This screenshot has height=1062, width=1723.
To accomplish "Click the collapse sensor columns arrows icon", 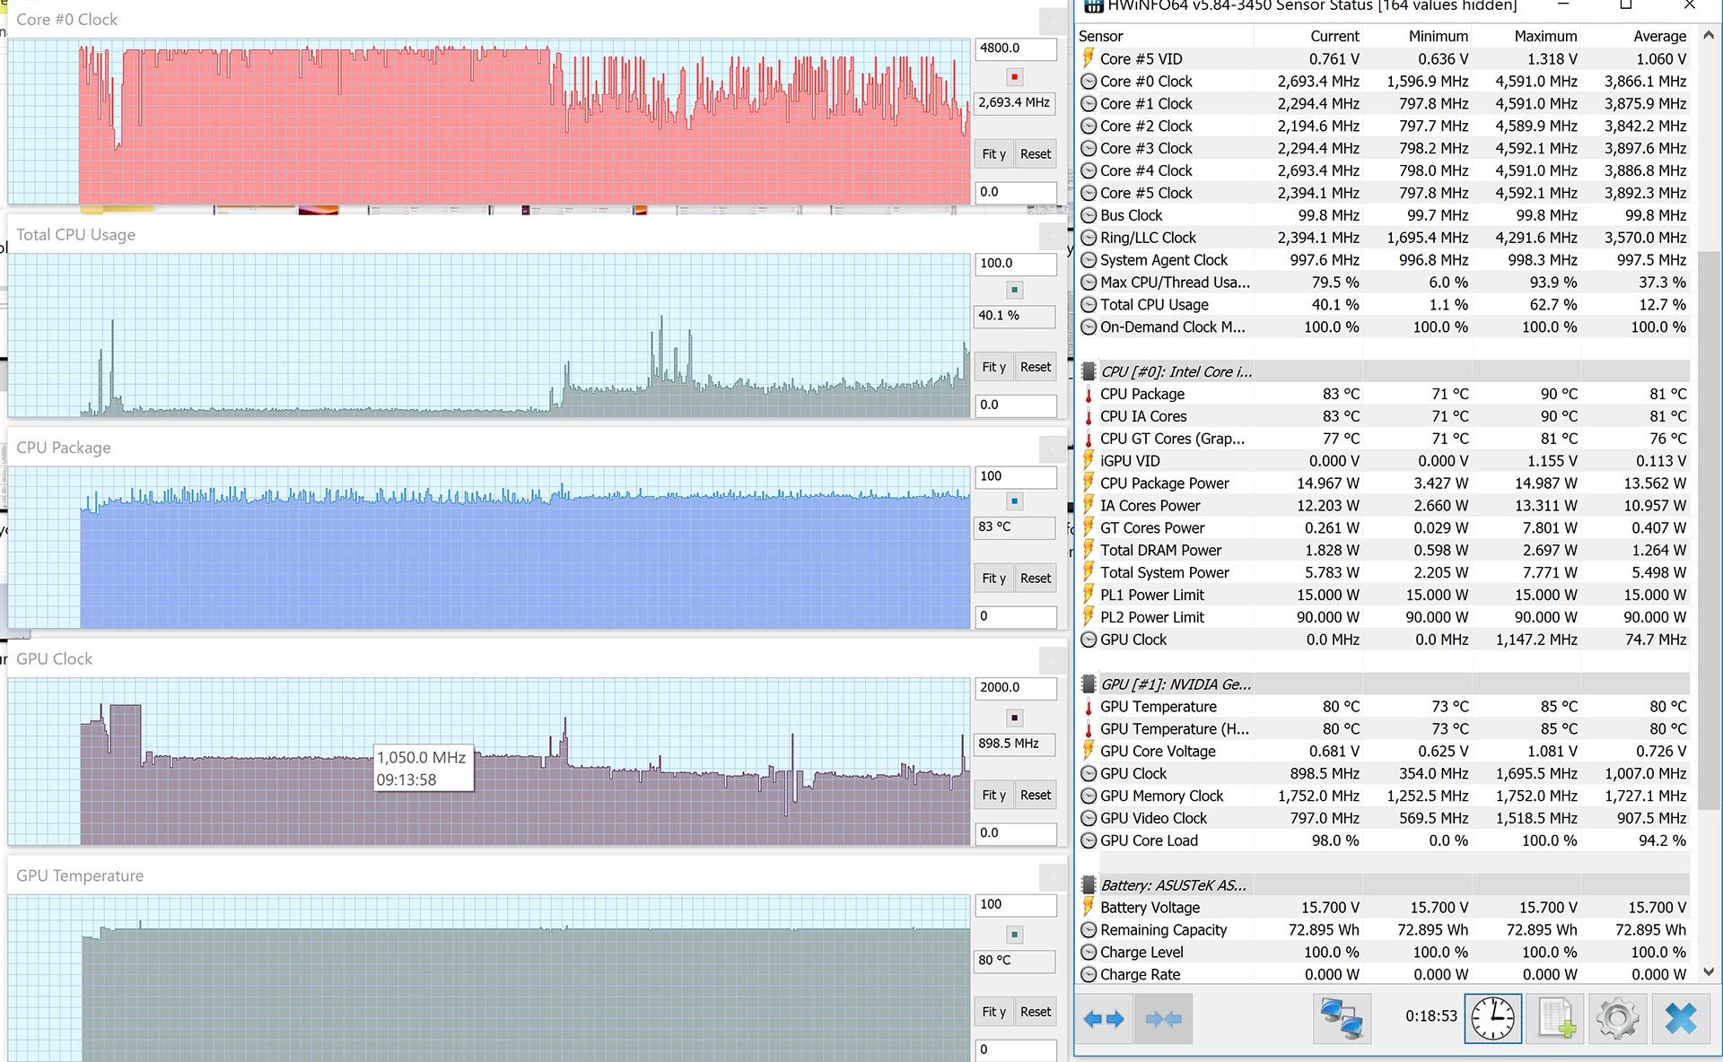I will point(1163,1018).
